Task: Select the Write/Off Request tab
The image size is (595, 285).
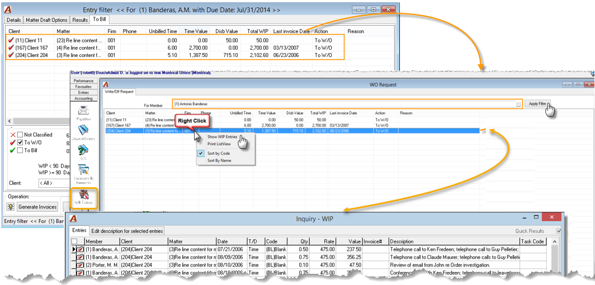Action: coord(120,92)
